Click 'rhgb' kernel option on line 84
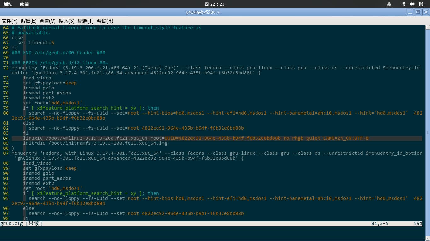This screenshot has height=241, width=430. click(297, 138)
